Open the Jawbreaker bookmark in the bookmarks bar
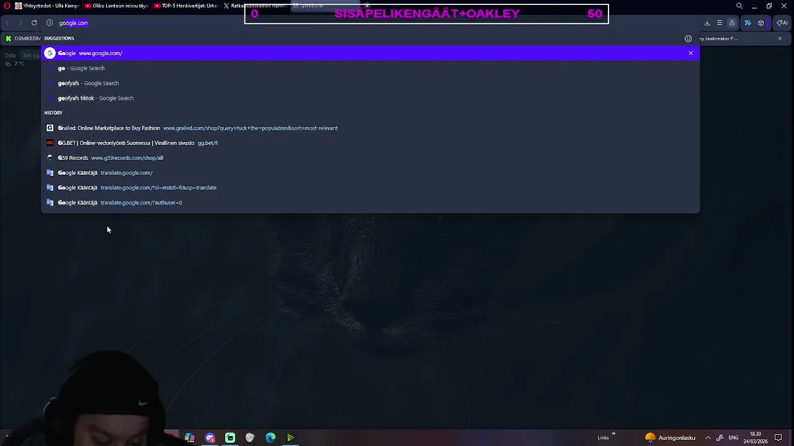Image resolution: width=794 pixels, height=446 pixels. [720, 38]
